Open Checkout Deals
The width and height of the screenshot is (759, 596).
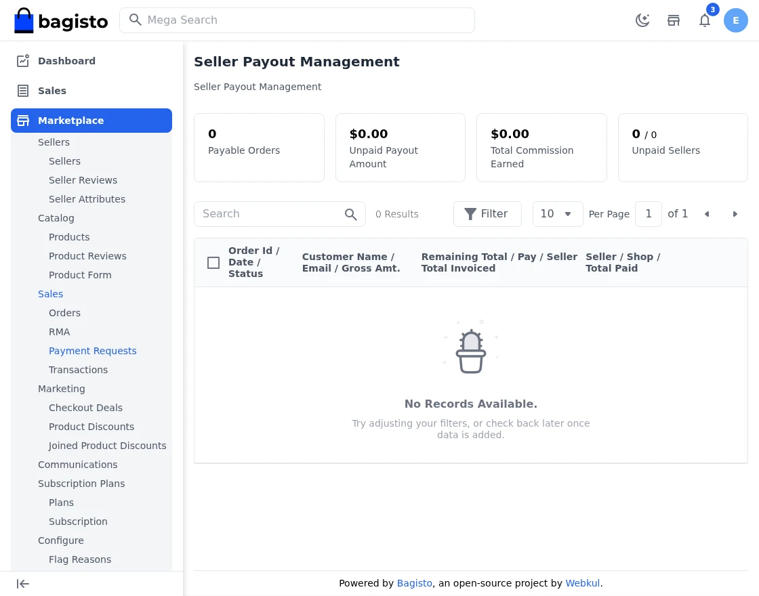[85, 408]
